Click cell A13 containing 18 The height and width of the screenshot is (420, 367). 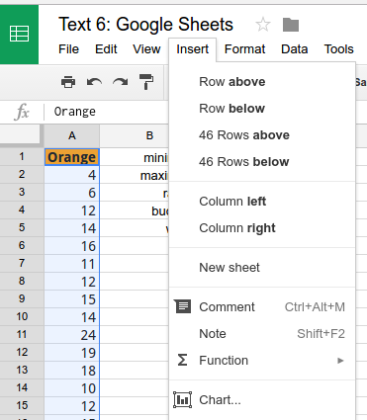pyautogui.click(x=72, y=371)
